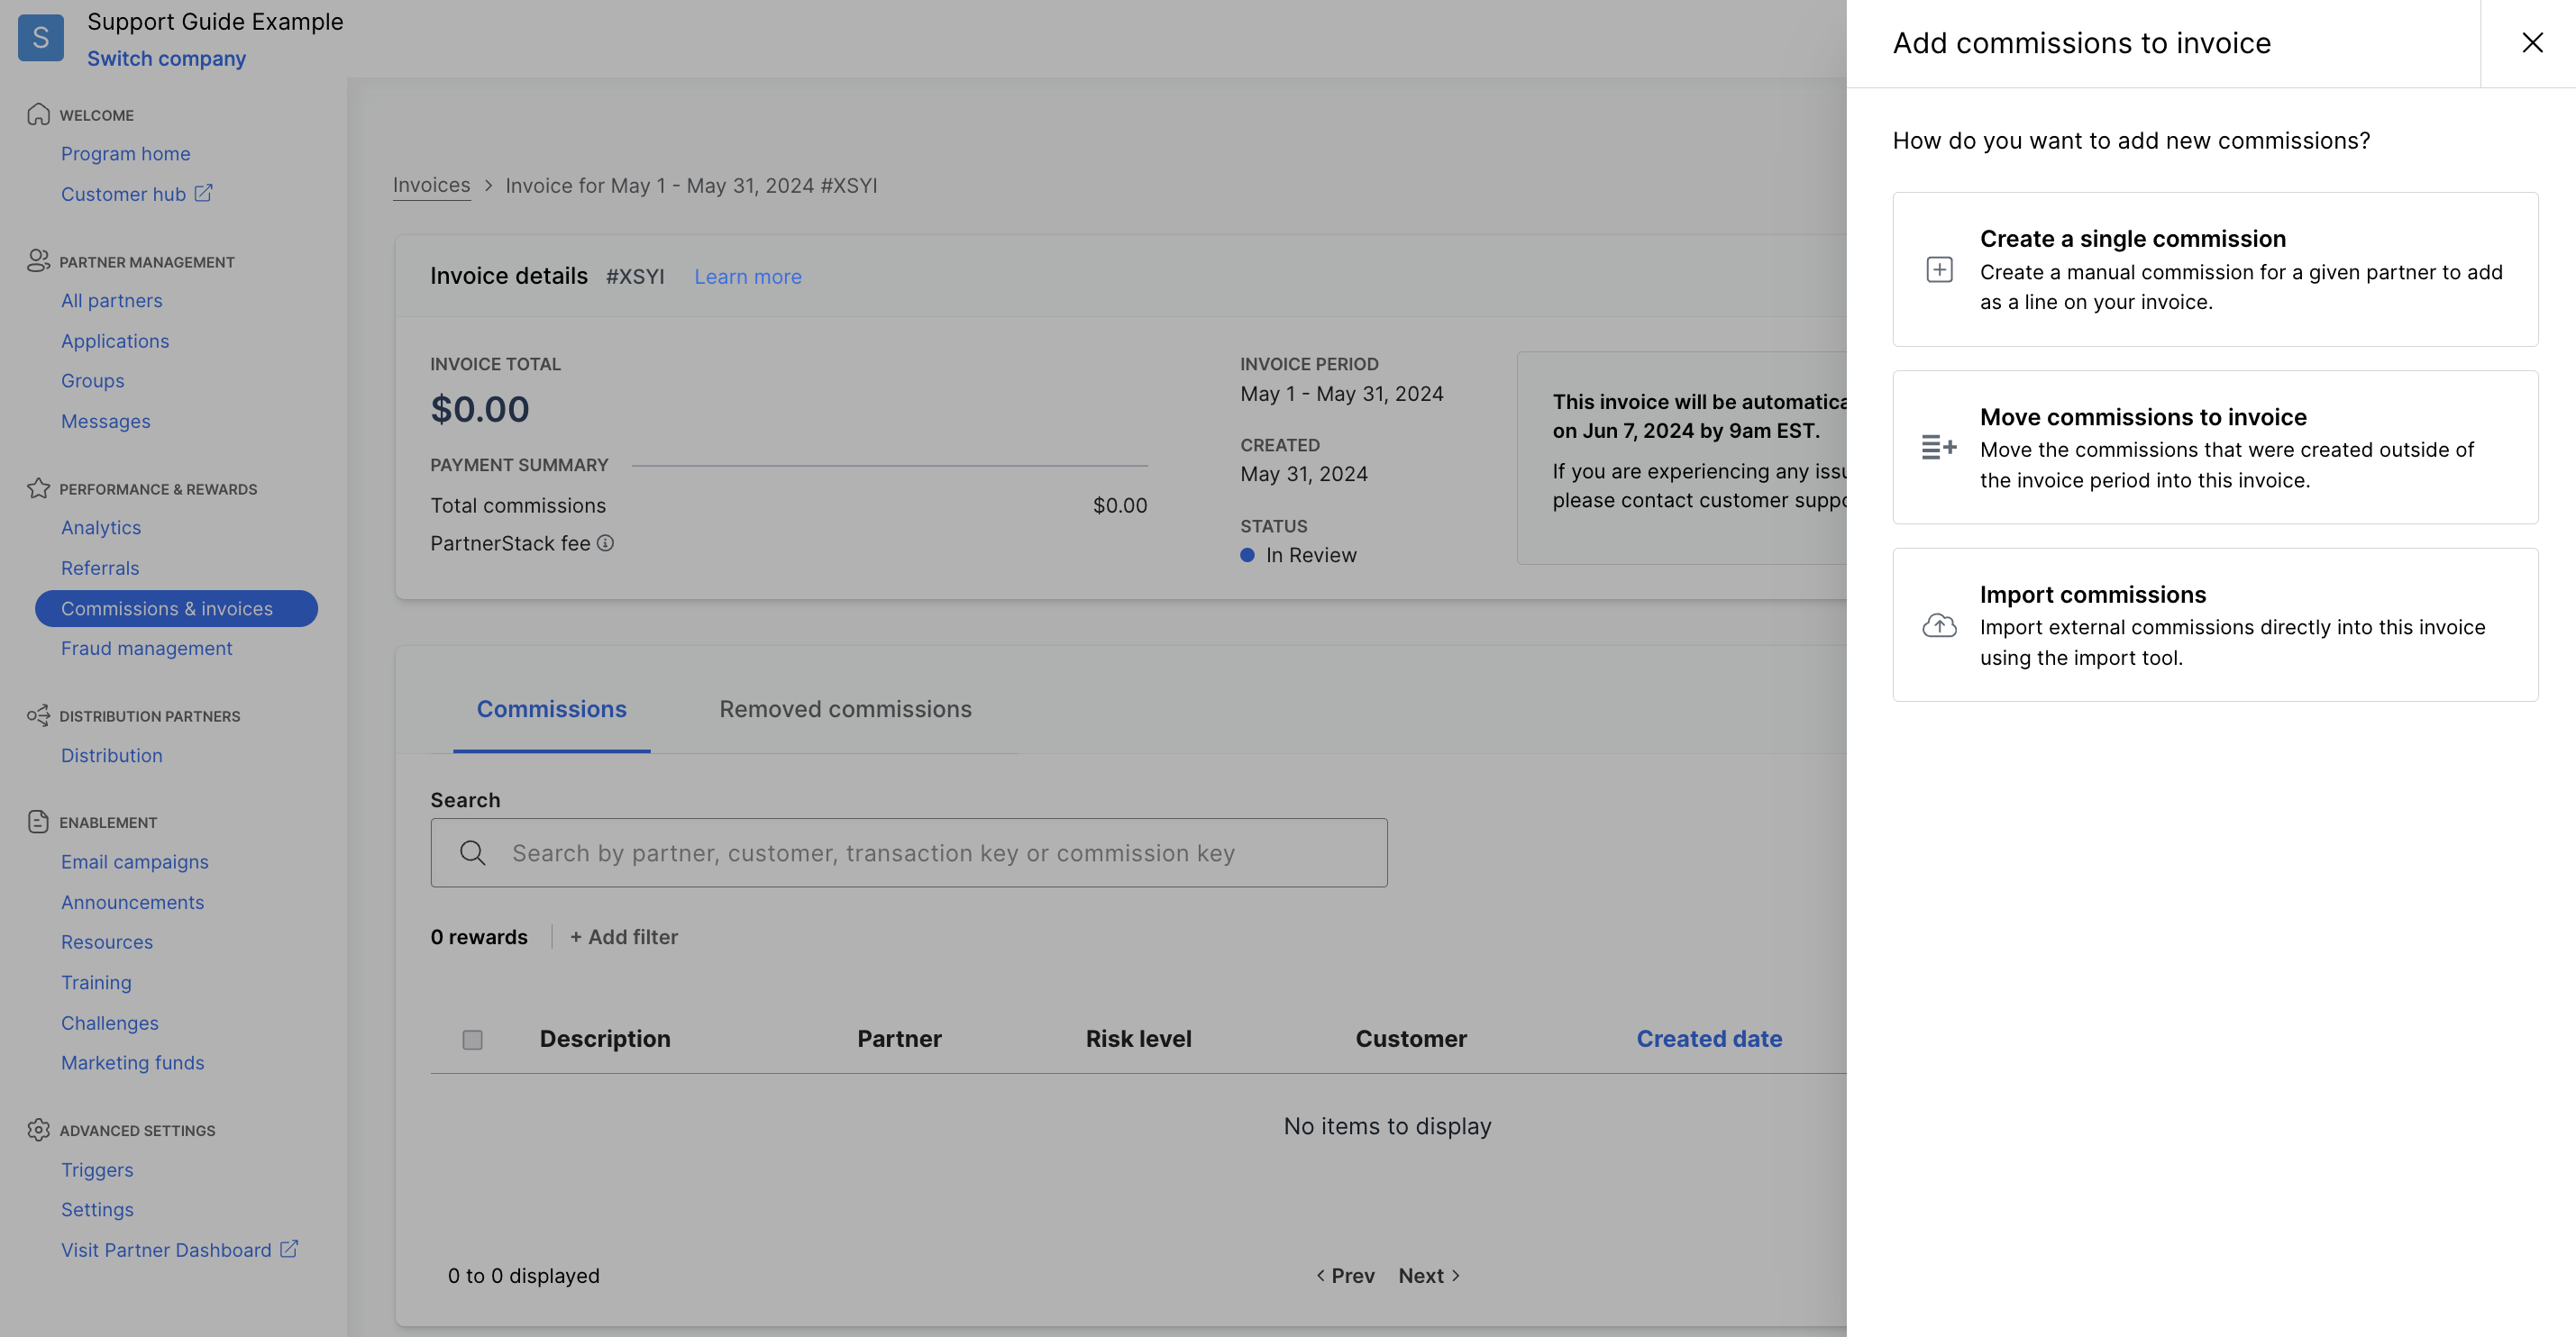Close the Add commissions to invoice panel
Screen dimensions: 2576x1337
[2531, 43]
